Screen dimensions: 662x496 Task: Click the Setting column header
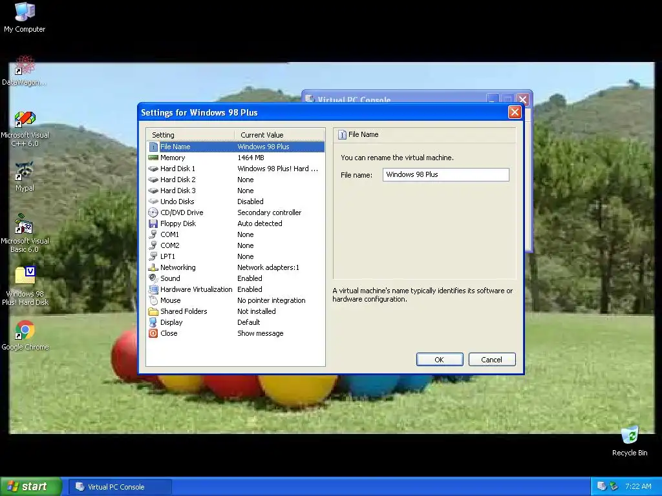pos(190,135)
